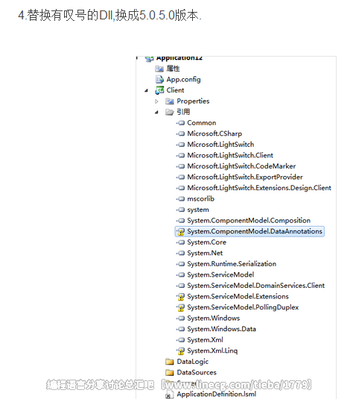Click the Application12 project icon

pos(150,59)
